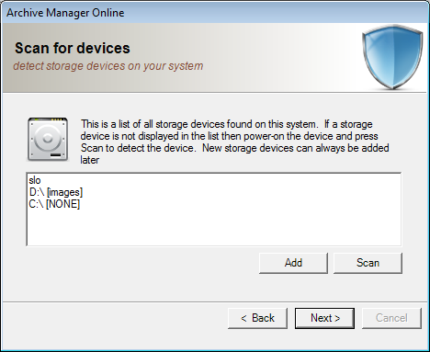The width and height of the screenshot is (430, 352).
Task: Click the Add button
Action: click(293, 263)
